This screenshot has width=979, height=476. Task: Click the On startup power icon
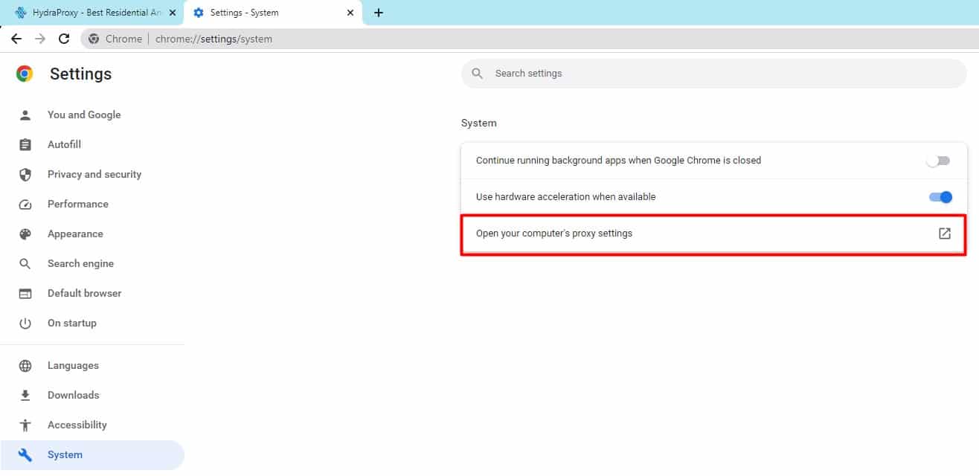[26, 323]
